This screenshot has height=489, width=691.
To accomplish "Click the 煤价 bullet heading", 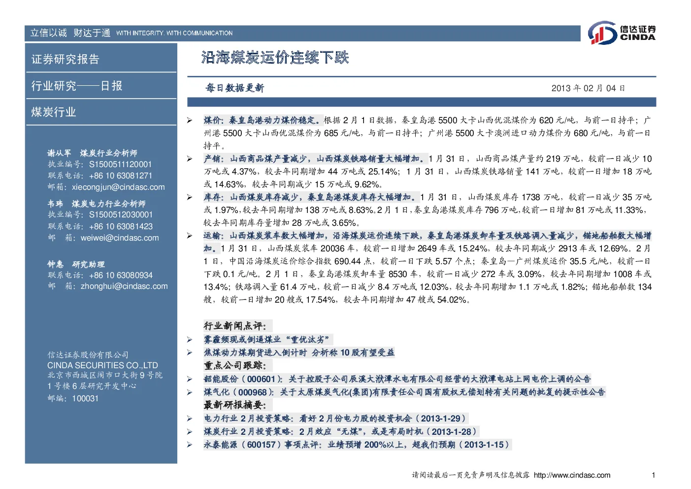I will (x=263, y=120).
